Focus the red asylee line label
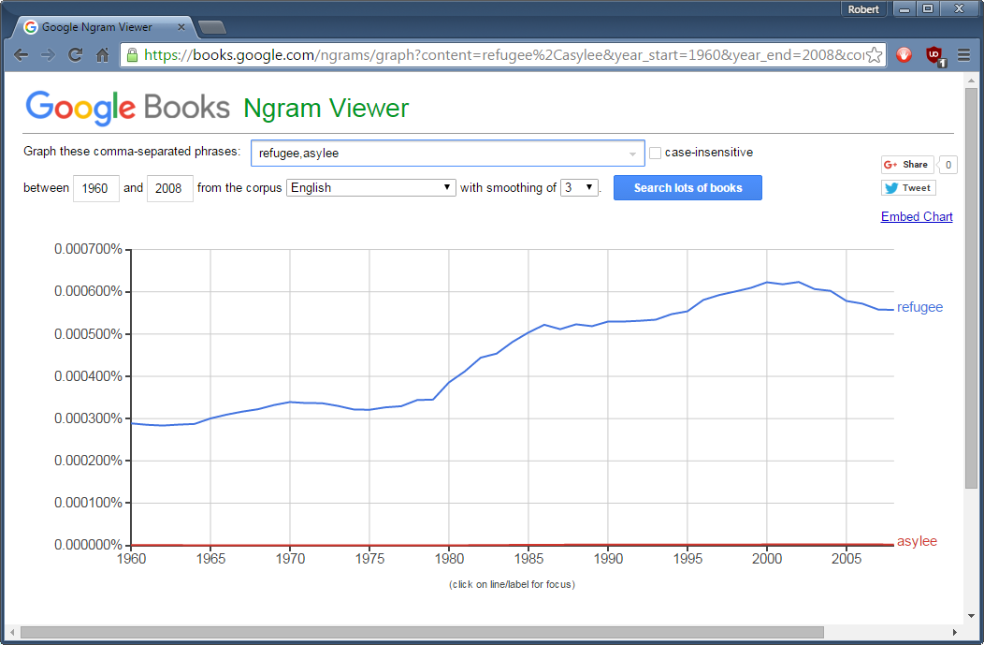This screenshot has height=645, width=984. (x=917, y=541)
